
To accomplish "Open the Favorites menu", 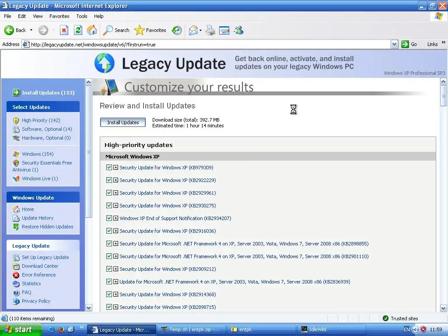I will 59,16.
